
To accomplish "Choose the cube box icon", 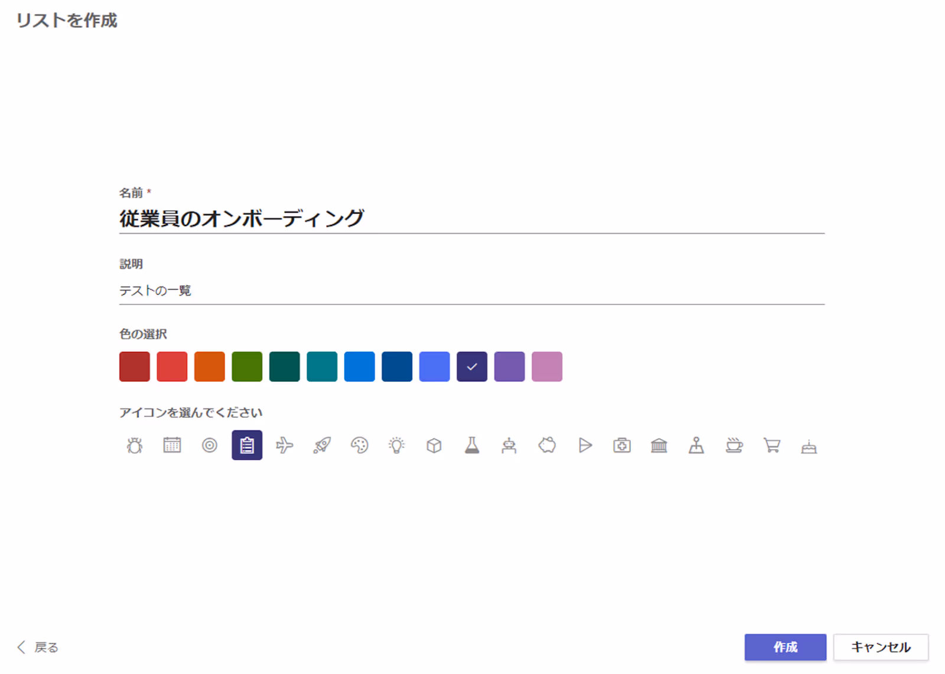I will tap(434, 445).
